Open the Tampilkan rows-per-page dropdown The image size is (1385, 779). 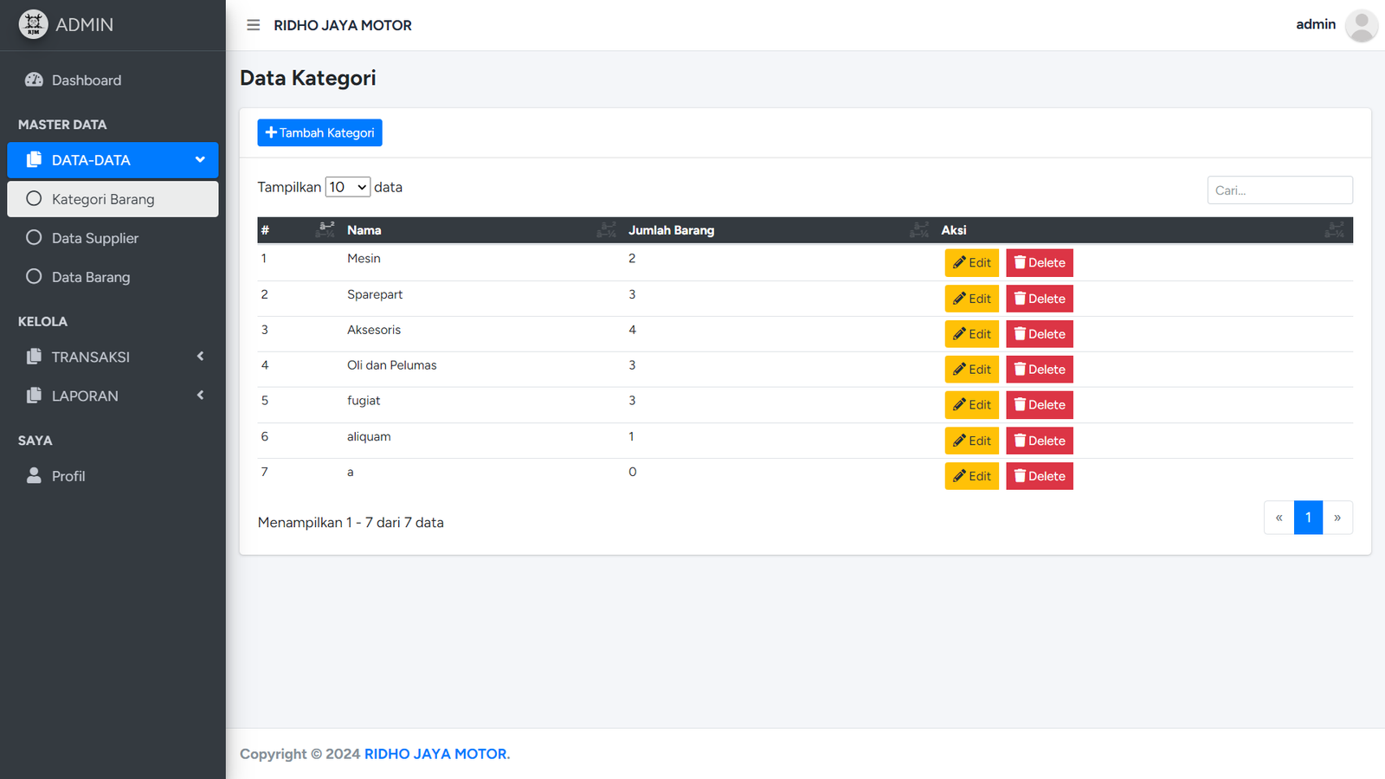point(347,187)
